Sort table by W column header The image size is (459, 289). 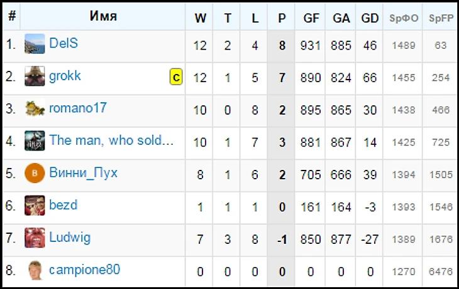[201, 18]
